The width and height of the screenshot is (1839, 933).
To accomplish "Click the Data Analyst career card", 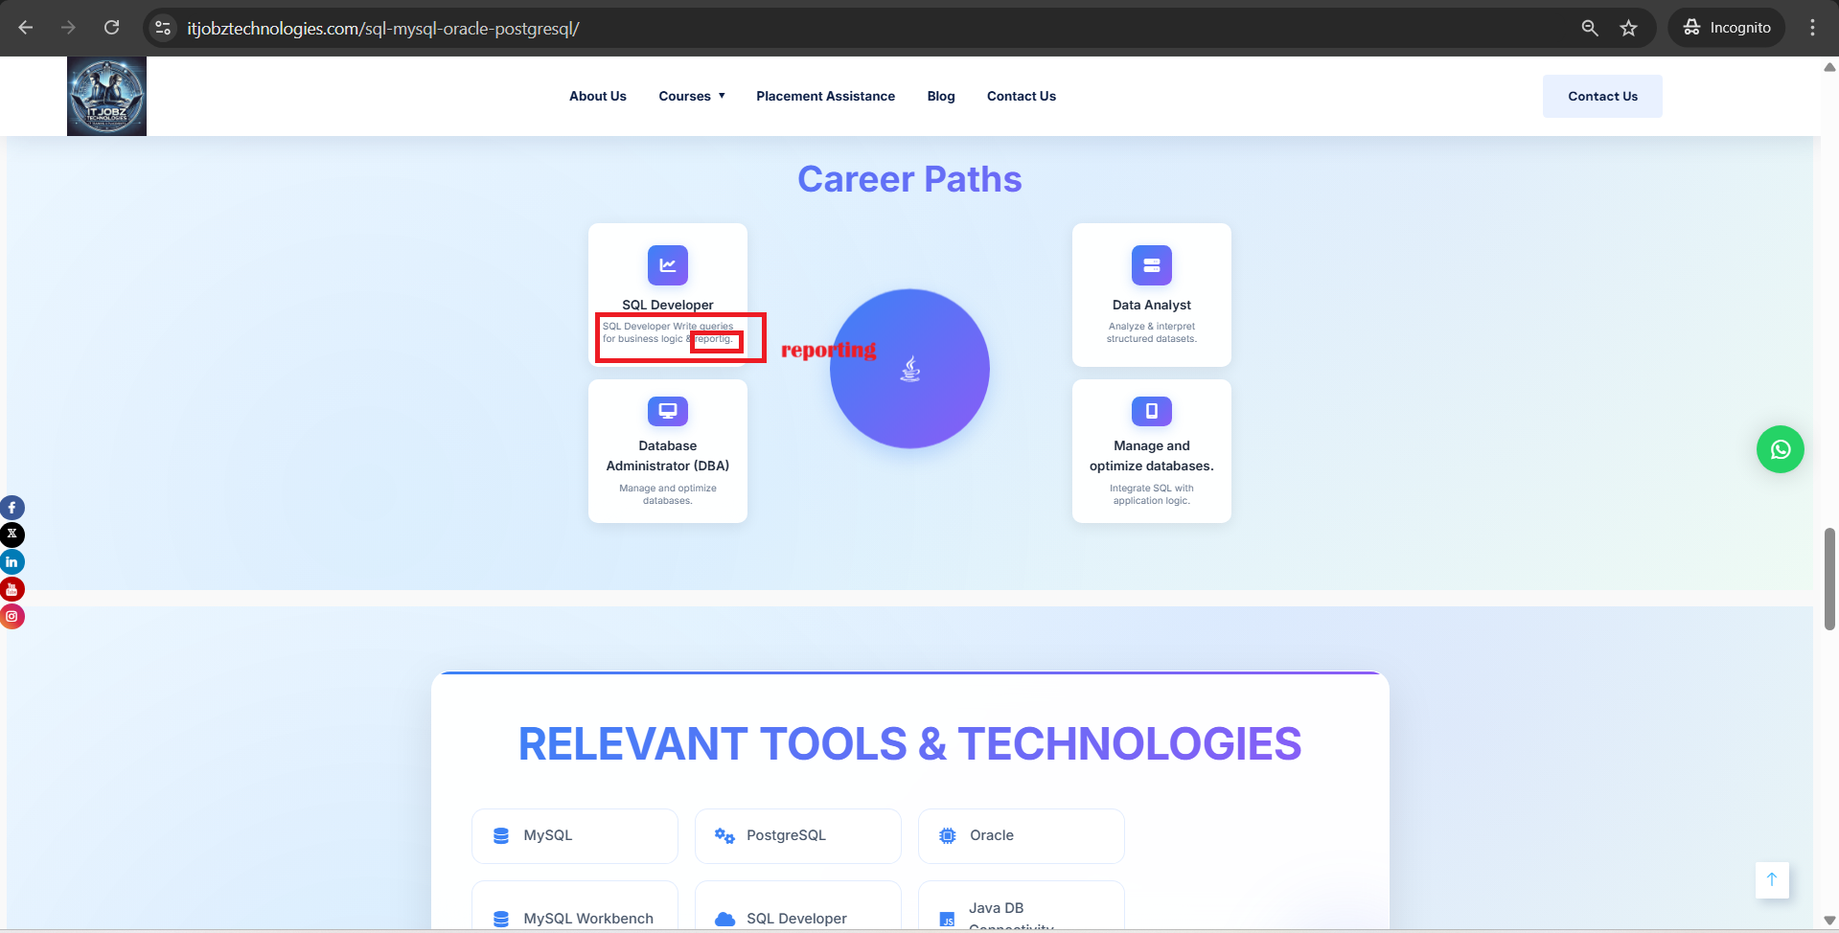I will (1151, 295).
